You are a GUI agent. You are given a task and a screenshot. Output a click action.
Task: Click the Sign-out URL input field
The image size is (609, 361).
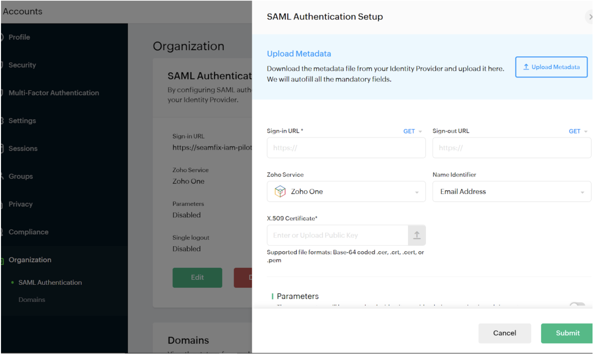pyautogui.click(x=512, y=148)
